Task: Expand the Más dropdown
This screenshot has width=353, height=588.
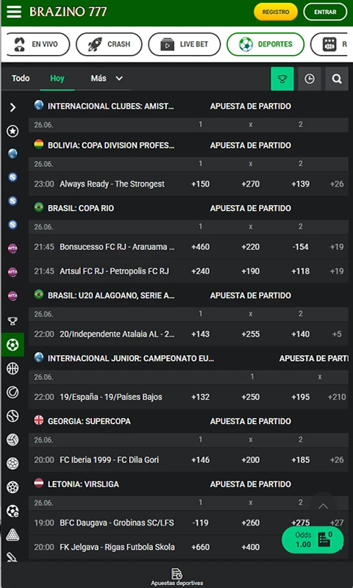Action: pos(107,79)
